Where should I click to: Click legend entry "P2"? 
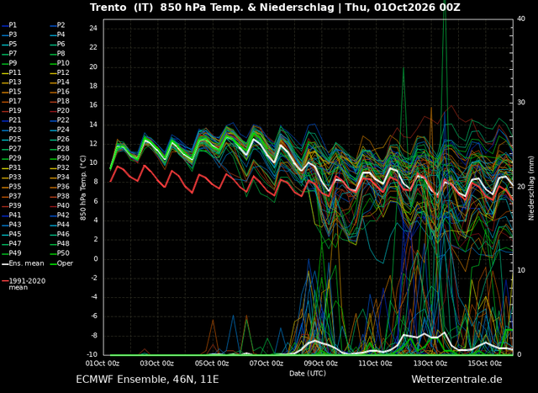[x=57, y=25]
